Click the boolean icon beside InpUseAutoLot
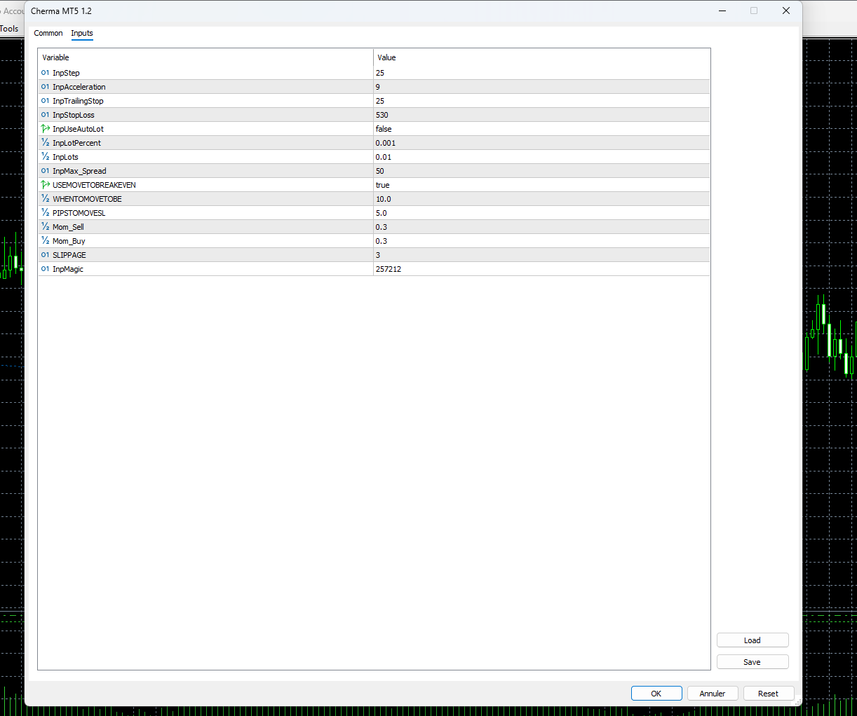857x716 pixels. tap(45, 129)
